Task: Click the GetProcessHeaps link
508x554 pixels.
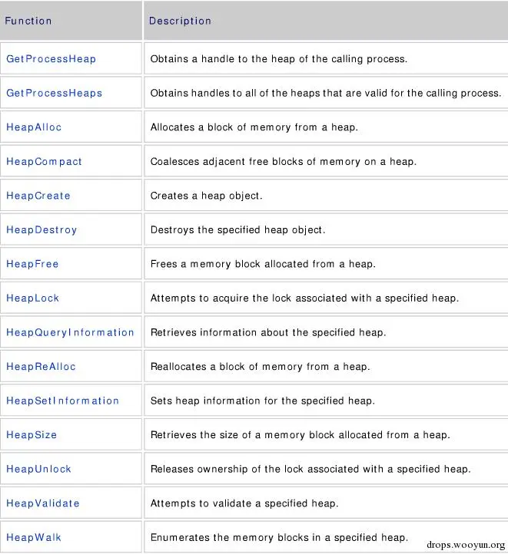Action: (55, 93)
